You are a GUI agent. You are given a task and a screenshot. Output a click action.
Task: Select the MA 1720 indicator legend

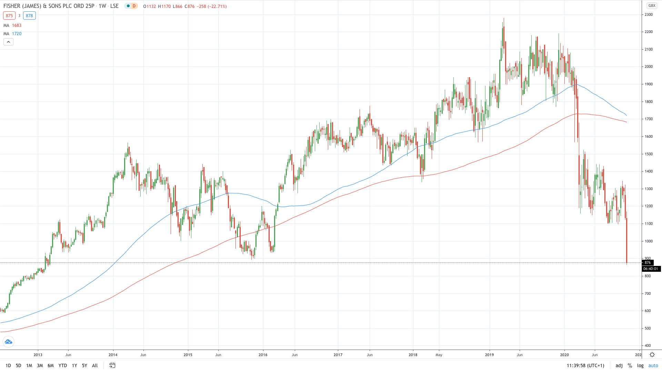coord(12,34)
